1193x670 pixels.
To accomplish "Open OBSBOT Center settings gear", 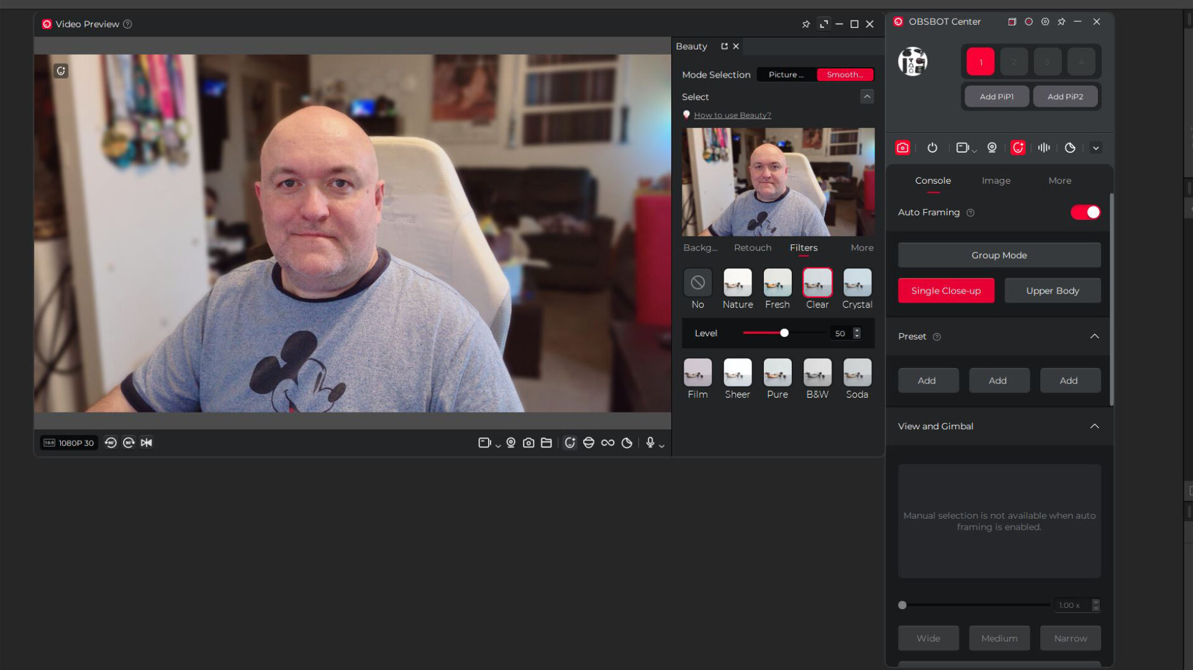I will click(x=1045, y=22).
